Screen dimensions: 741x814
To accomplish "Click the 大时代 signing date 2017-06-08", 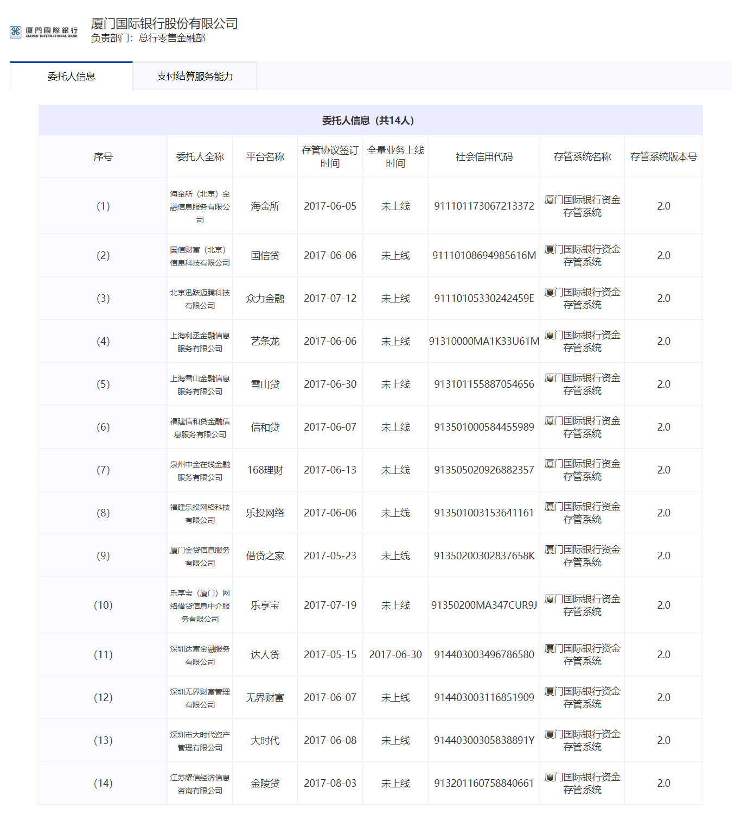I will coord(330,741).
